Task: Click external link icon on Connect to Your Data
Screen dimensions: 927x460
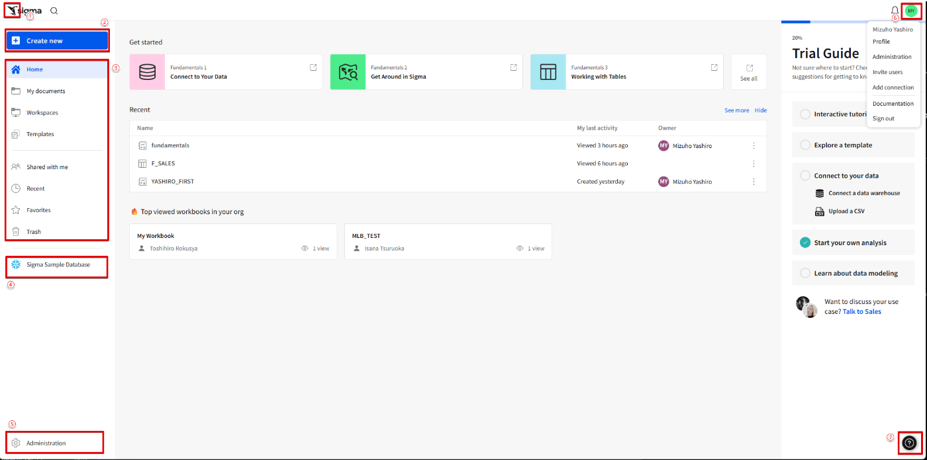Action: click(313, 67)
